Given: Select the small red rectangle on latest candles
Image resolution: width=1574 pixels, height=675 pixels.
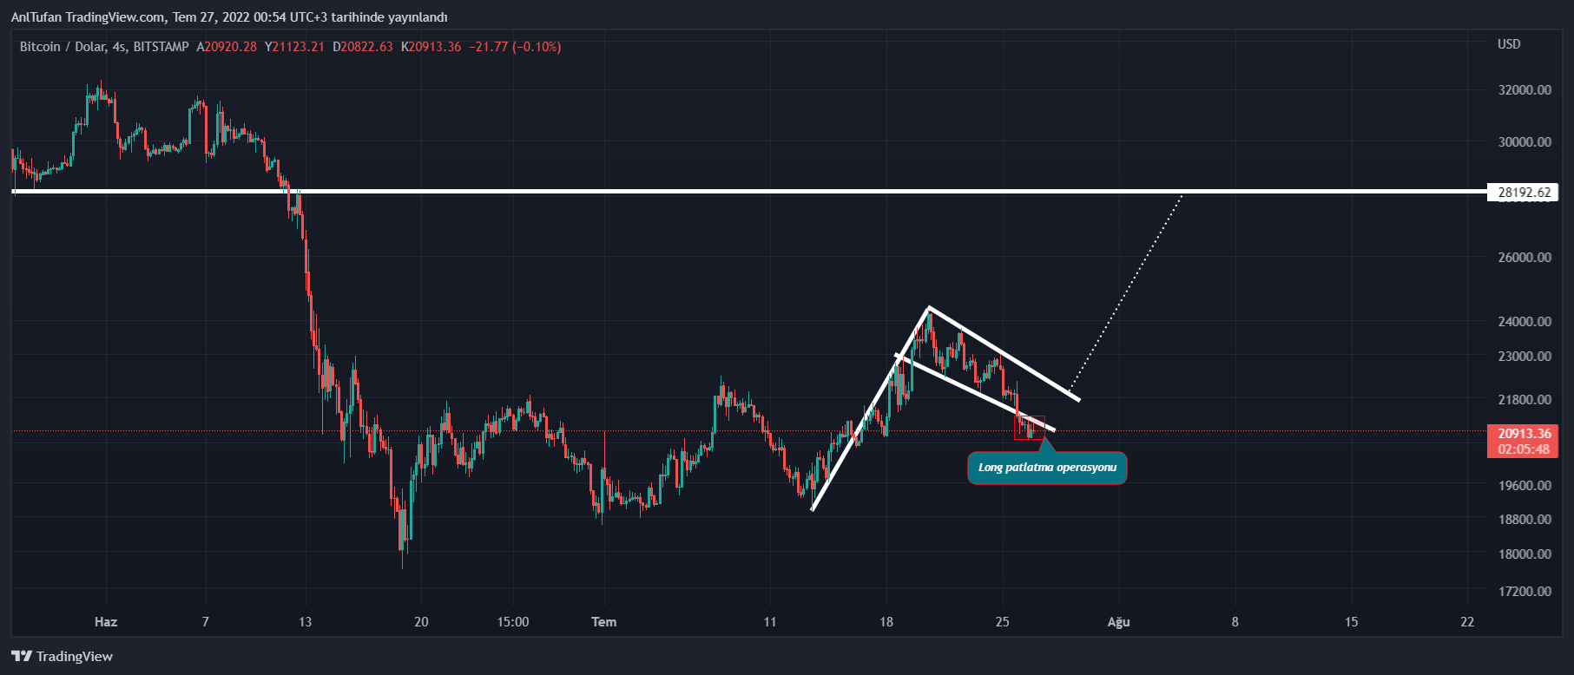Looking at the screenshot, I should click(1029, 428).
